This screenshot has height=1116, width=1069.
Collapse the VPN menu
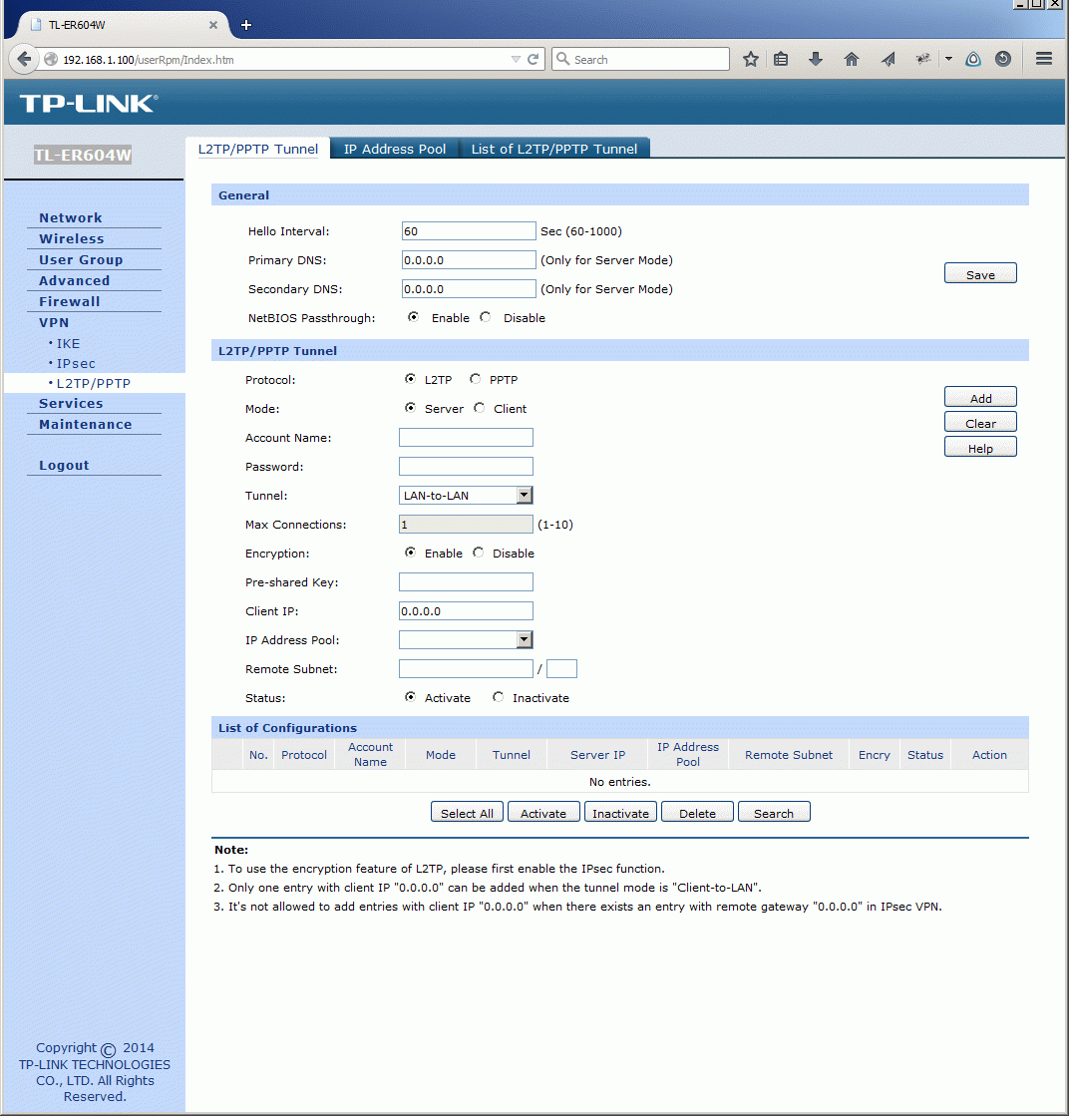coord(54,322)
